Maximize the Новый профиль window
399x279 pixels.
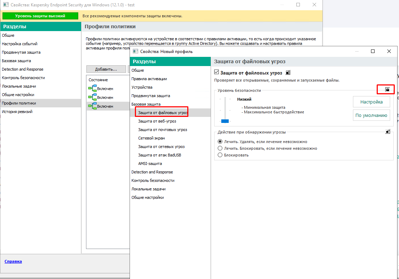[373, 51]
